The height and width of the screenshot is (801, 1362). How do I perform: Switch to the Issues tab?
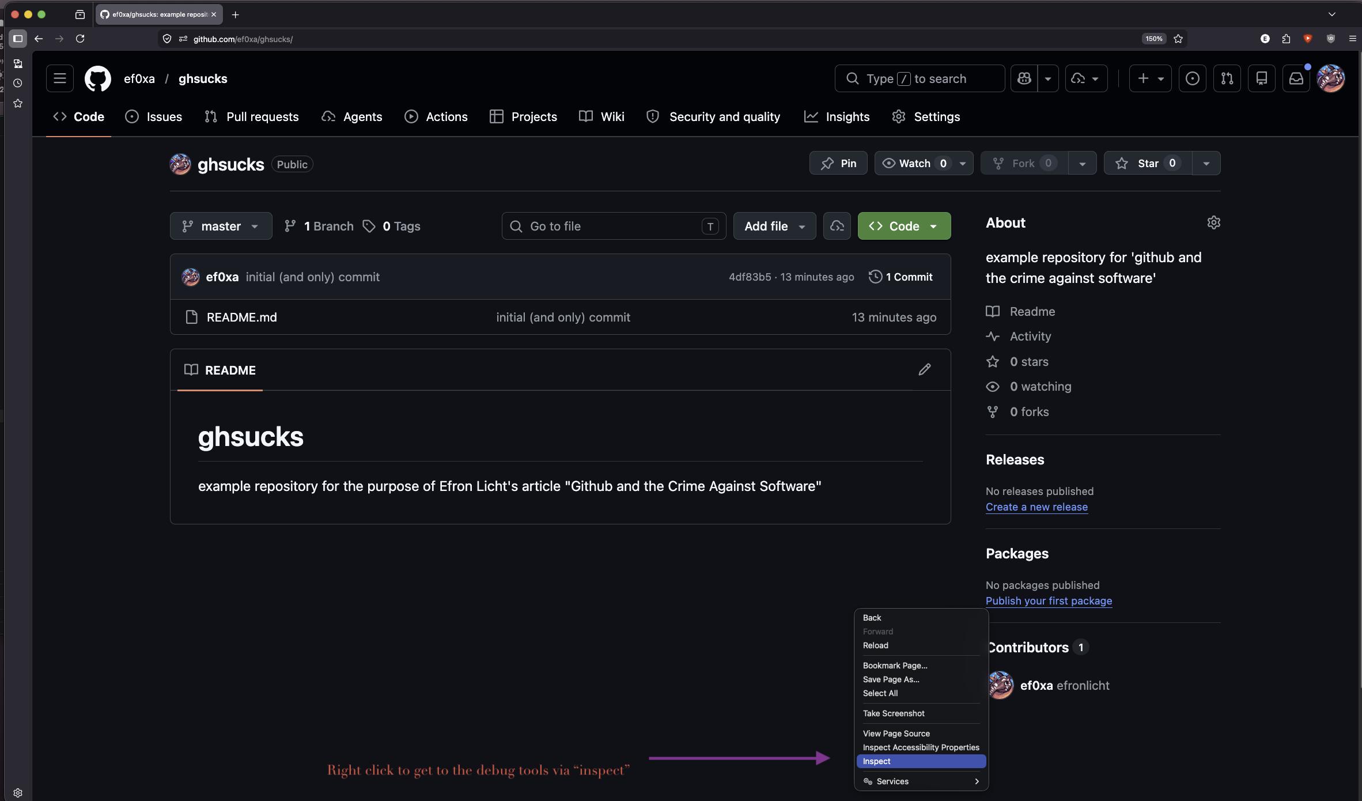[x=154, y=117]
